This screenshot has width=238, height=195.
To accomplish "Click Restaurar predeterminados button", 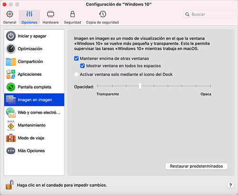I will point(197,166).
